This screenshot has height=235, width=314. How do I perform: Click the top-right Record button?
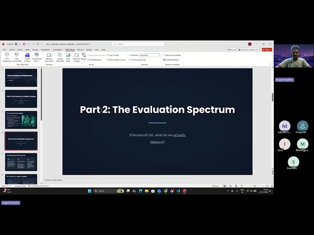tap(232, 49)
